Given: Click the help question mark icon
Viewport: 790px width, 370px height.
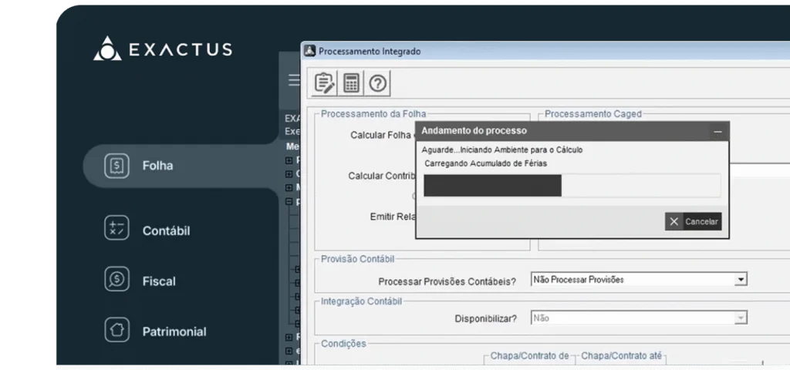Looking at the screenshot, I should pos(377,82).
